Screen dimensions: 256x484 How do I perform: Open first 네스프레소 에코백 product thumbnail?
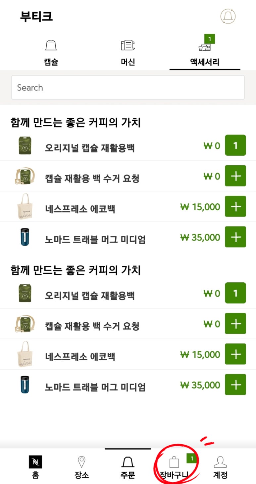(25, 207)
